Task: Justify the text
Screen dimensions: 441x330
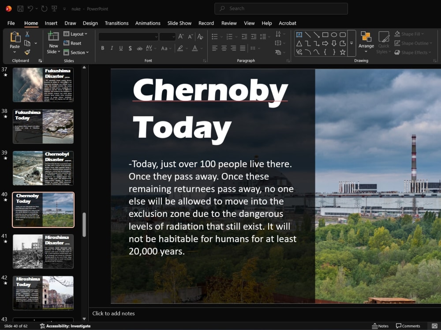Action: click(243, 48)
